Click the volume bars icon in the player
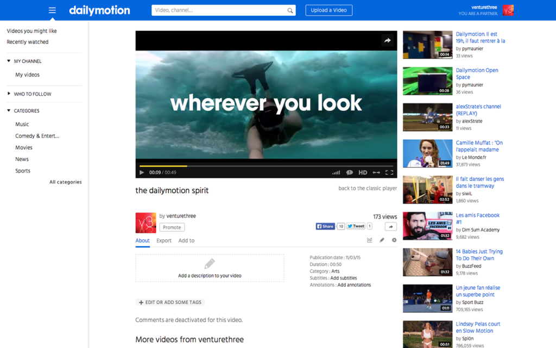556x348 pixels. 336,172
